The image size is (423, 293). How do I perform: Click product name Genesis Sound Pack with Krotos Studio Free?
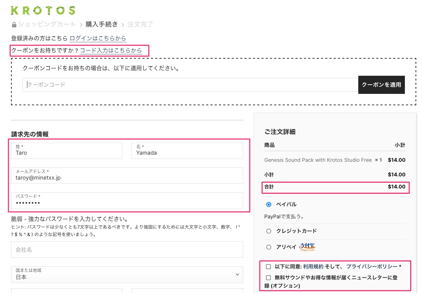pyautogui.click(x=318, y=160)
